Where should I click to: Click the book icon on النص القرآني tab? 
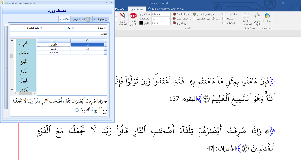click(88, 19)
